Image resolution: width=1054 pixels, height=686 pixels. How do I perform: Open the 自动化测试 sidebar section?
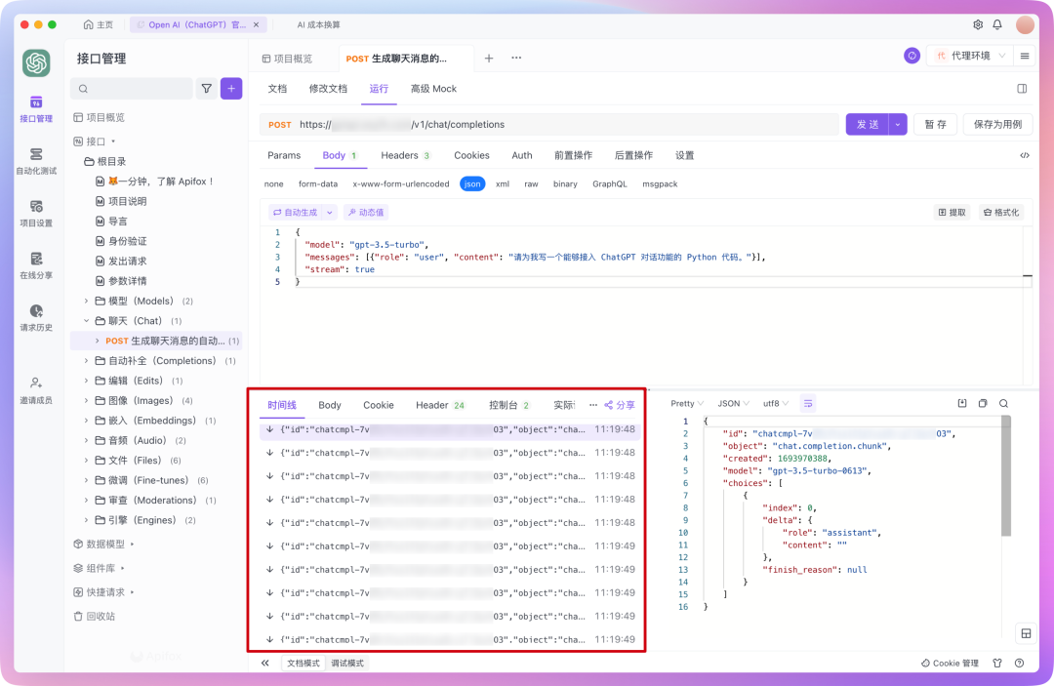click(x=36, y=160)
